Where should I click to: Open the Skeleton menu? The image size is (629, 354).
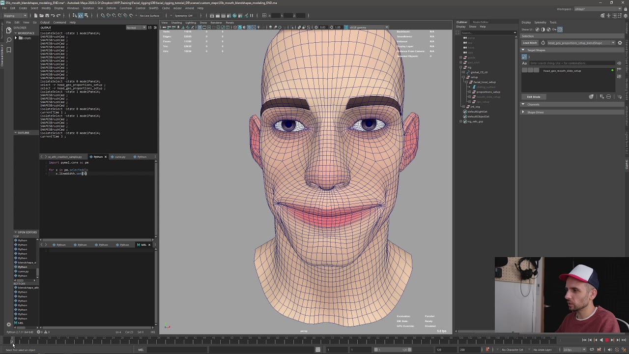click(x=88, y=8)
